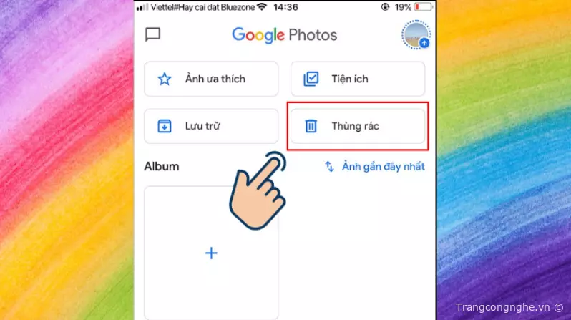Tap the account profile avatar
Screen dimensions: 571x320
416,35
